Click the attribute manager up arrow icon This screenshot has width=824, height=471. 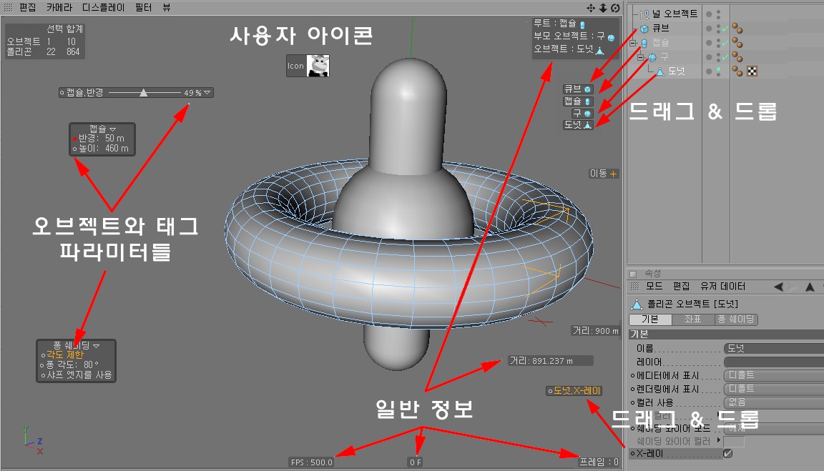[810, 287]
